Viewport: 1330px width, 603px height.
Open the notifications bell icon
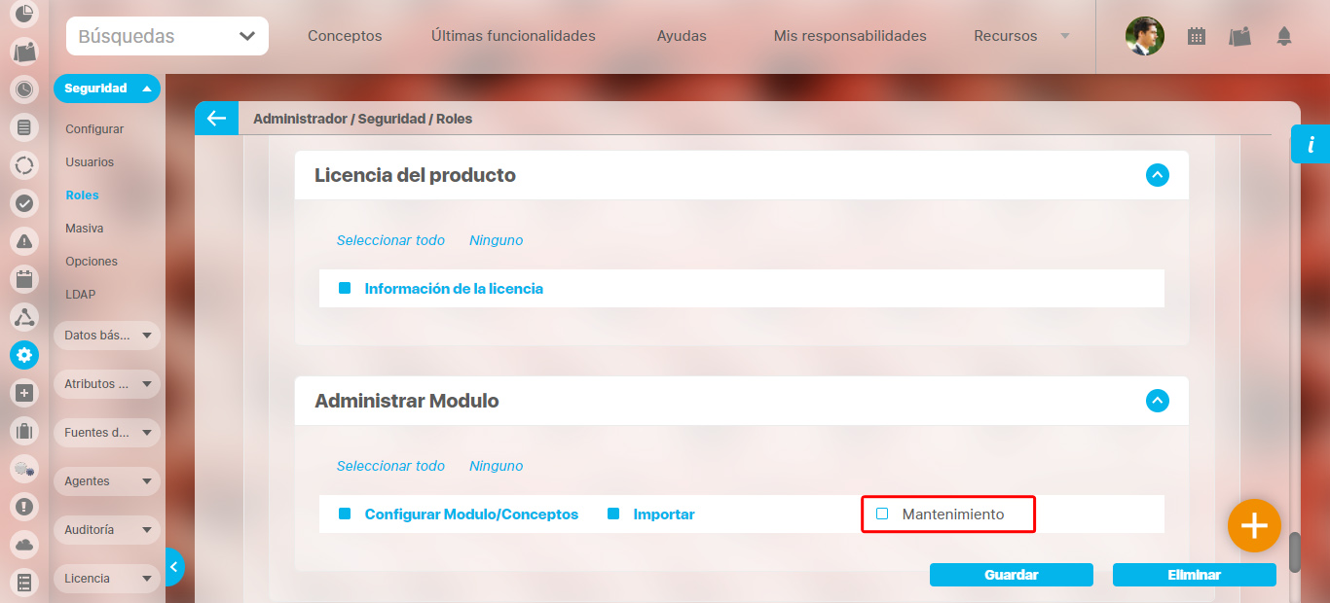point(1284,36)
